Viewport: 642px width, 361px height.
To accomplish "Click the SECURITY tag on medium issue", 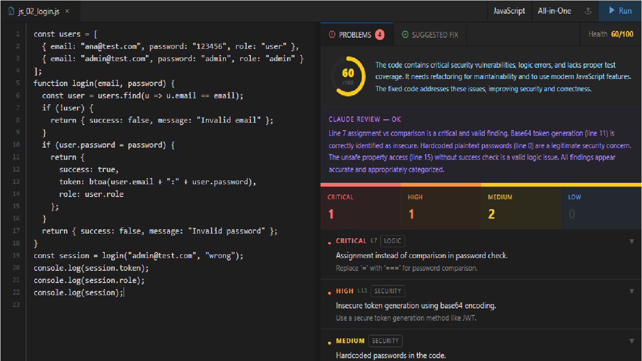I will point(385,341).
